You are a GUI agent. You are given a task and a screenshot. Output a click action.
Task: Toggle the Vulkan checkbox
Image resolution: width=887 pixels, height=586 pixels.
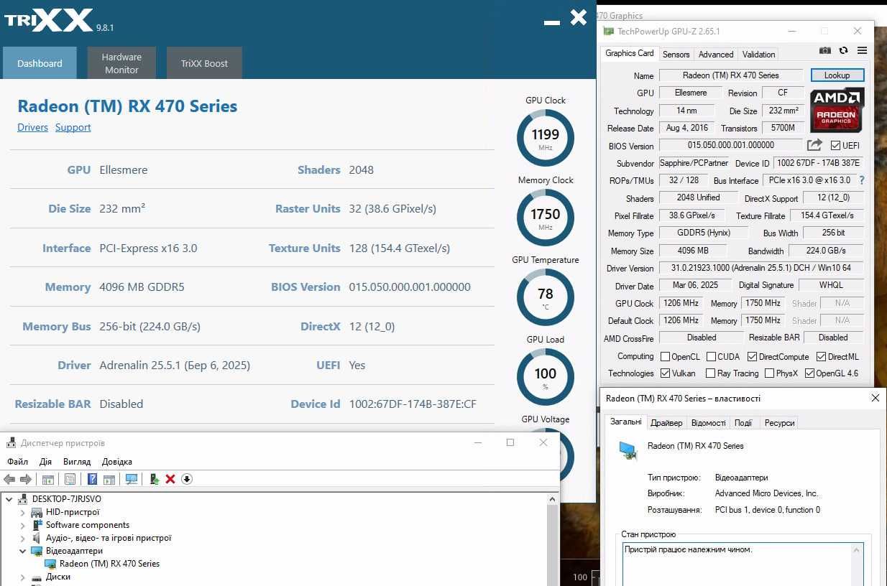tap(664, 373)
